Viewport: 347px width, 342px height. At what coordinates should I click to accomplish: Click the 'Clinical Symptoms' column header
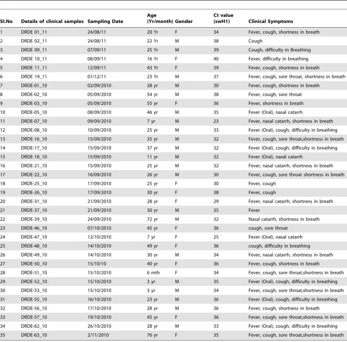pyautogui.click(x=271, y=21)
